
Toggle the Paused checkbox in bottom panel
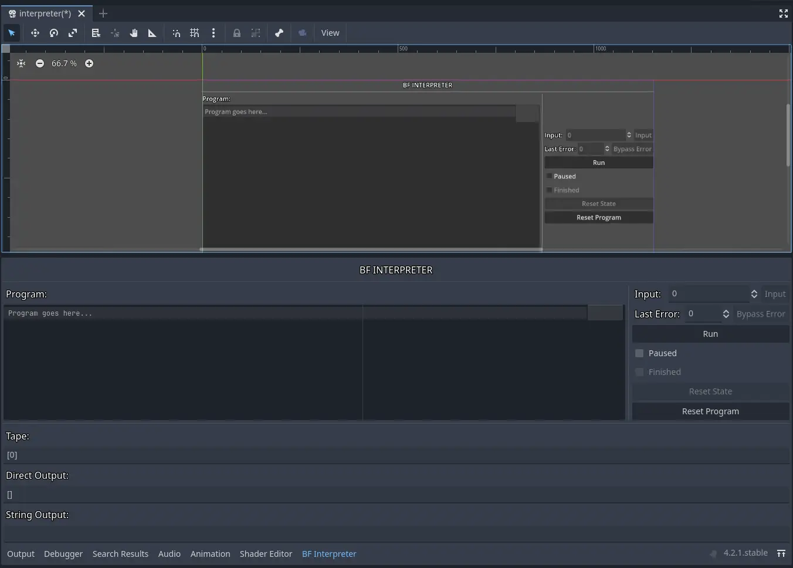(639, 353)
